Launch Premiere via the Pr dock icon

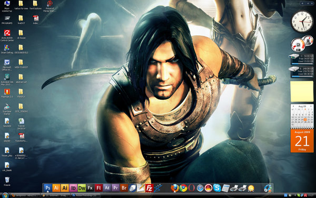pyautogui.click(x=115, y=188)
